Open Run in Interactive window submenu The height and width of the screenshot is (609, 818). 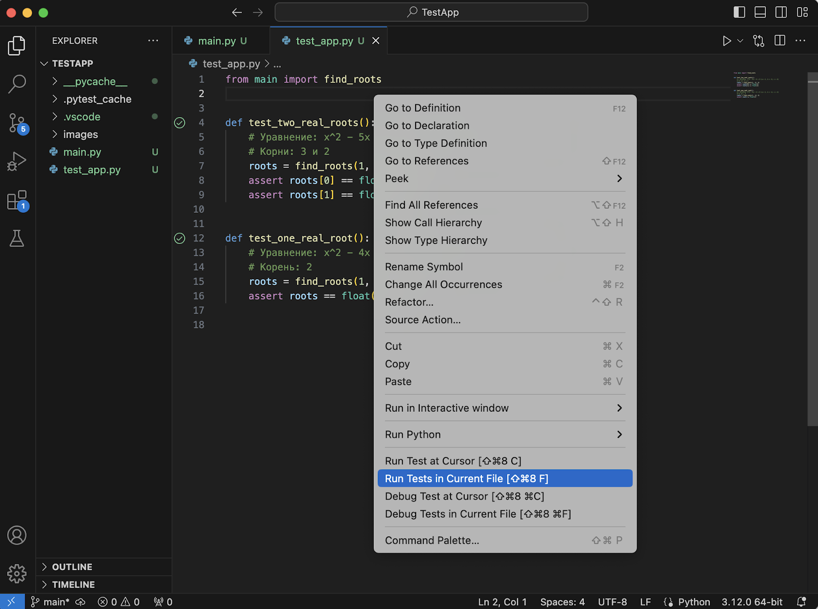click(505, 408)
